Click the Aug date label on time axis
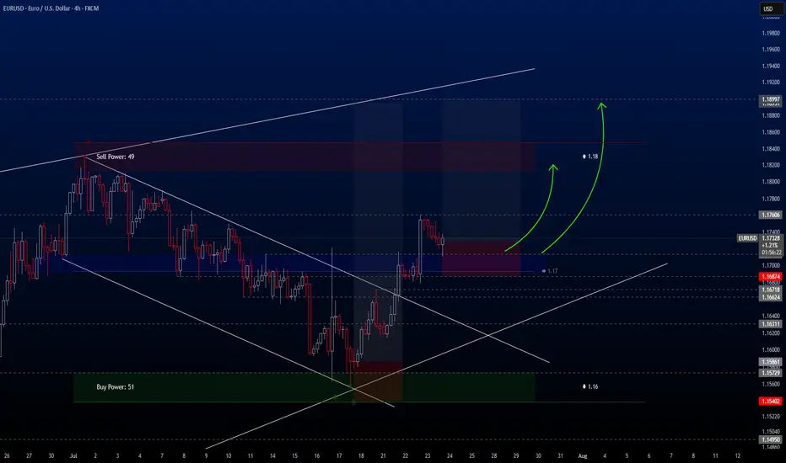The height and width of the screenshot is (463, 786). coord(583,456)
